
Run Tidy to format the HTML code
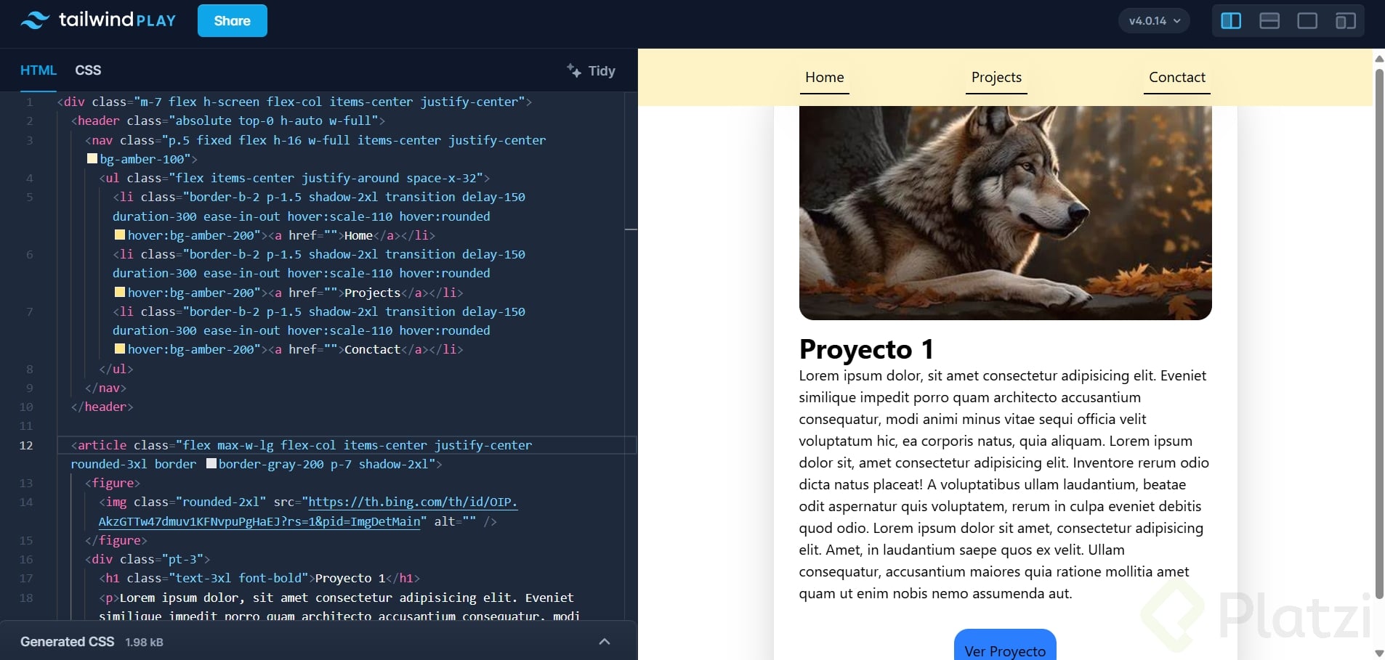(590, 71)
